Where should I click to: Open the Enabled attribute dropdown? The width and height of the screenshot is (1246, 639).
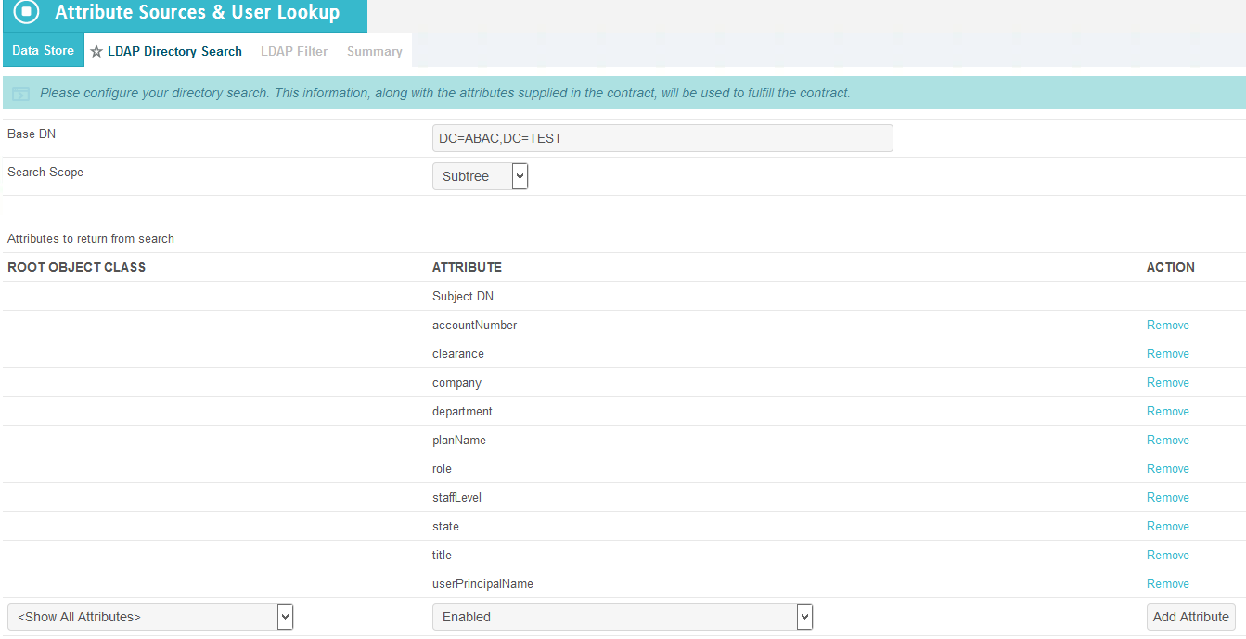[x=623, y=617]
